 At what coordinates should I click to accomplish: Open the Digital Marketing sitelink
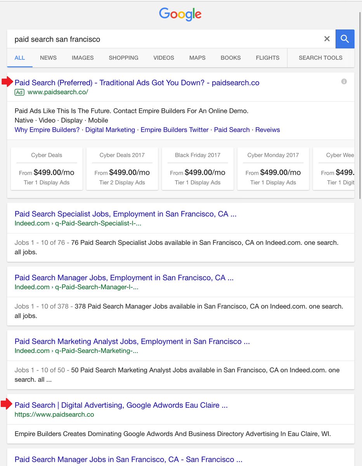pos(110,130)
